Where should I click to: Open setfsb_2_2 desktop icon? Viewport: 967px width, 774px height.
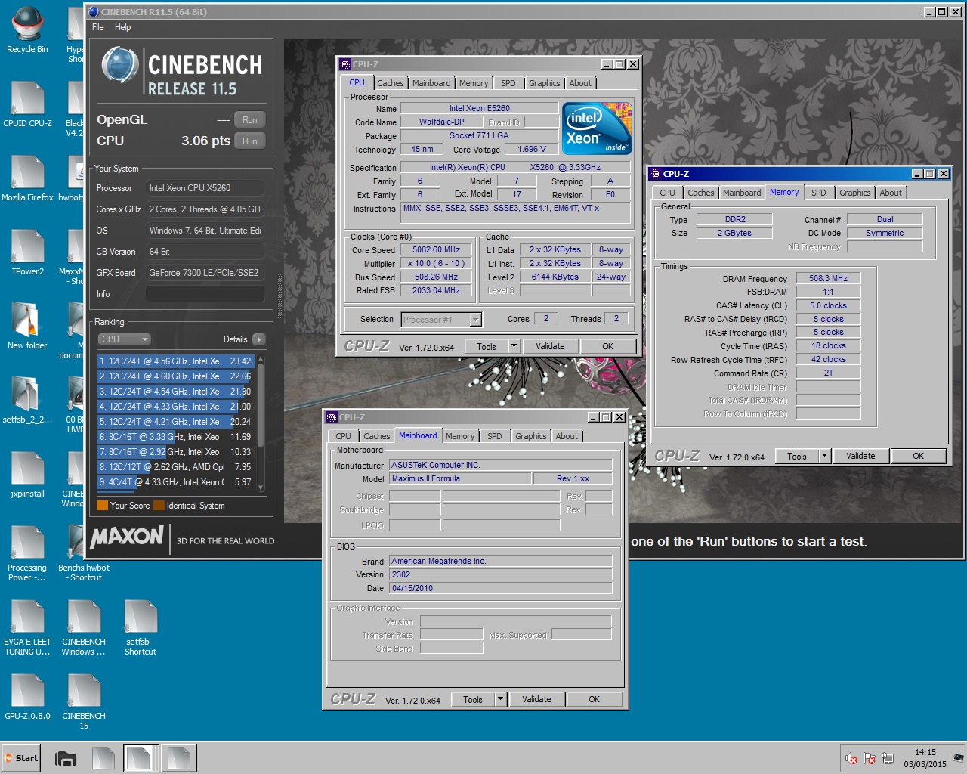[x=27, y=401]
